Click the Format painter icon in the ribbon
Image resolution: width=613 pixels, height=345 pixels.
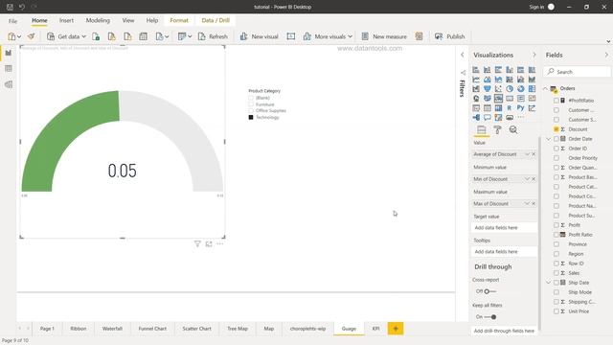pos(31,36)
